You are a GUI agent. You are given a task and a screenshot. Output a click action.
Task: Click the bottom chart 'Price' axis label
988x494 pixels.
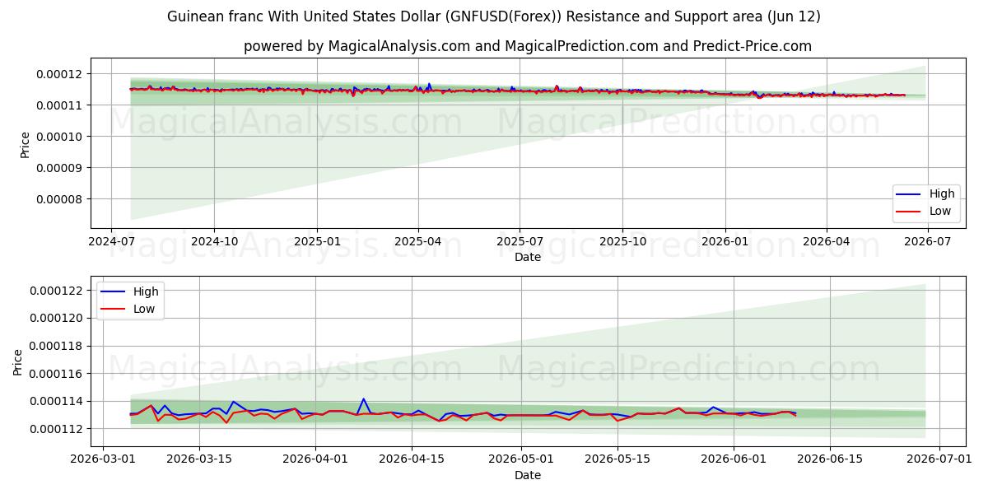pyautogui.click(x=18, y=362)
